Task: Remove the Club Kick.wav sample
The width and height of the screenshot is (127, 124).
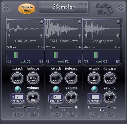Action: 42,22
